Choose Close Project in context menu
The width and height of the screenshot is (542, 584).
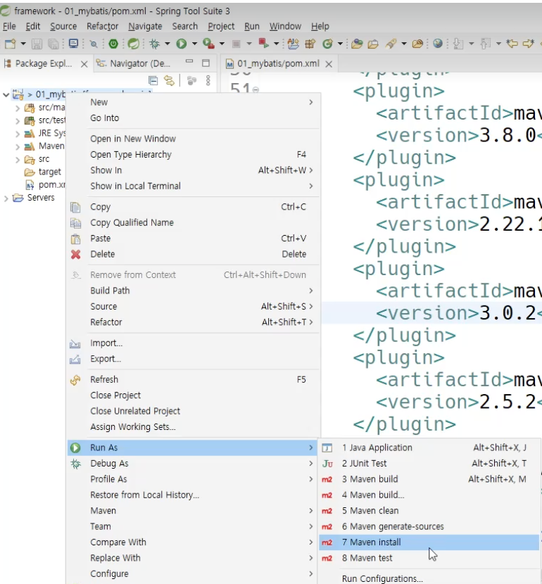[x=193, y=395]
